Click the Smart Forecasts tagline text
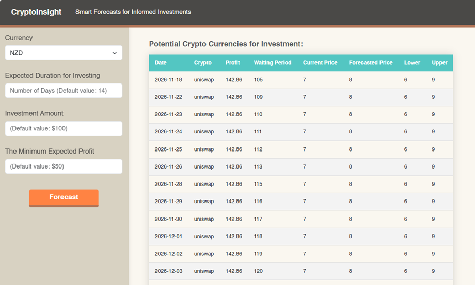The image size is (475, 285). (133, 12)
